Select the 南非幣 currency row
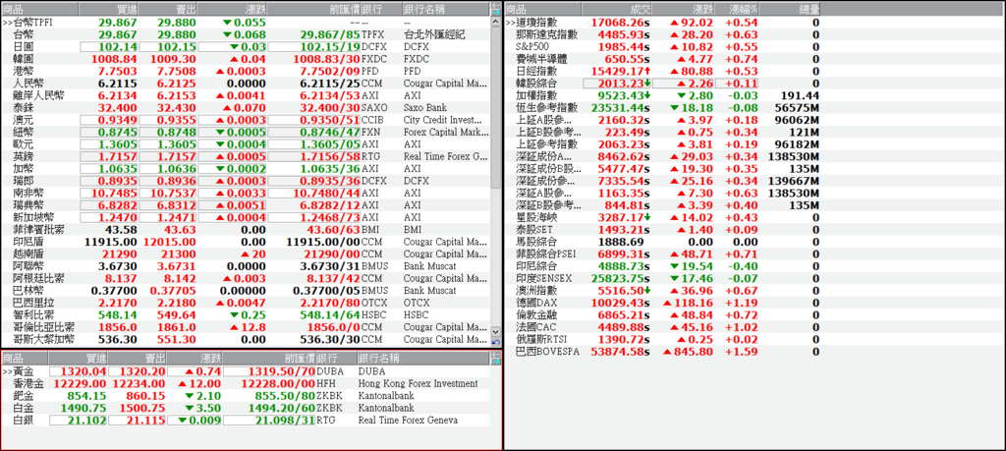Image resolution: width=1006 pixels, height=451 pixels. pyautogui.click(x=246, y=194)
